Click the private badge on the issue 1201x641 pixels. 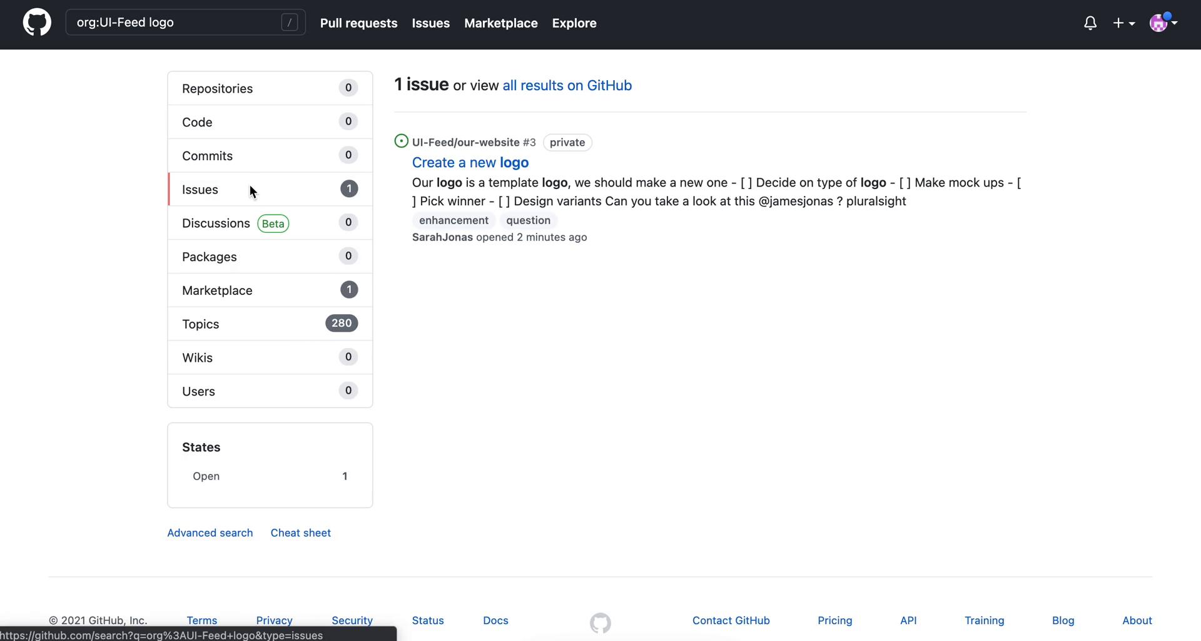point(567,143)
